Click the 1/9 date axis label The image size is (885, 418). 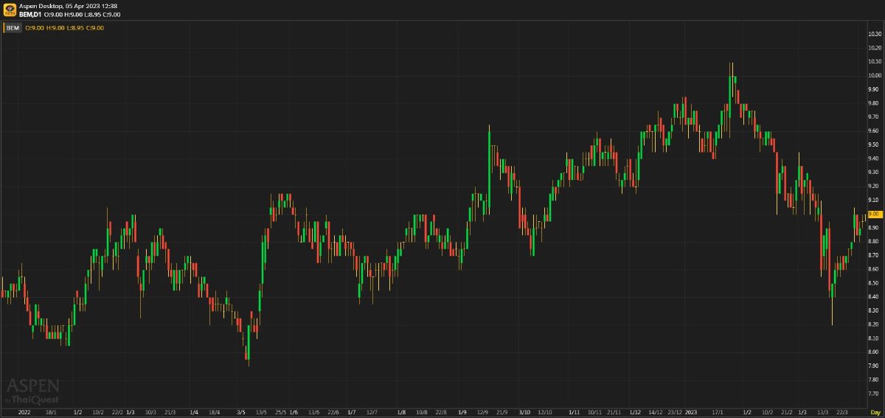462,412
